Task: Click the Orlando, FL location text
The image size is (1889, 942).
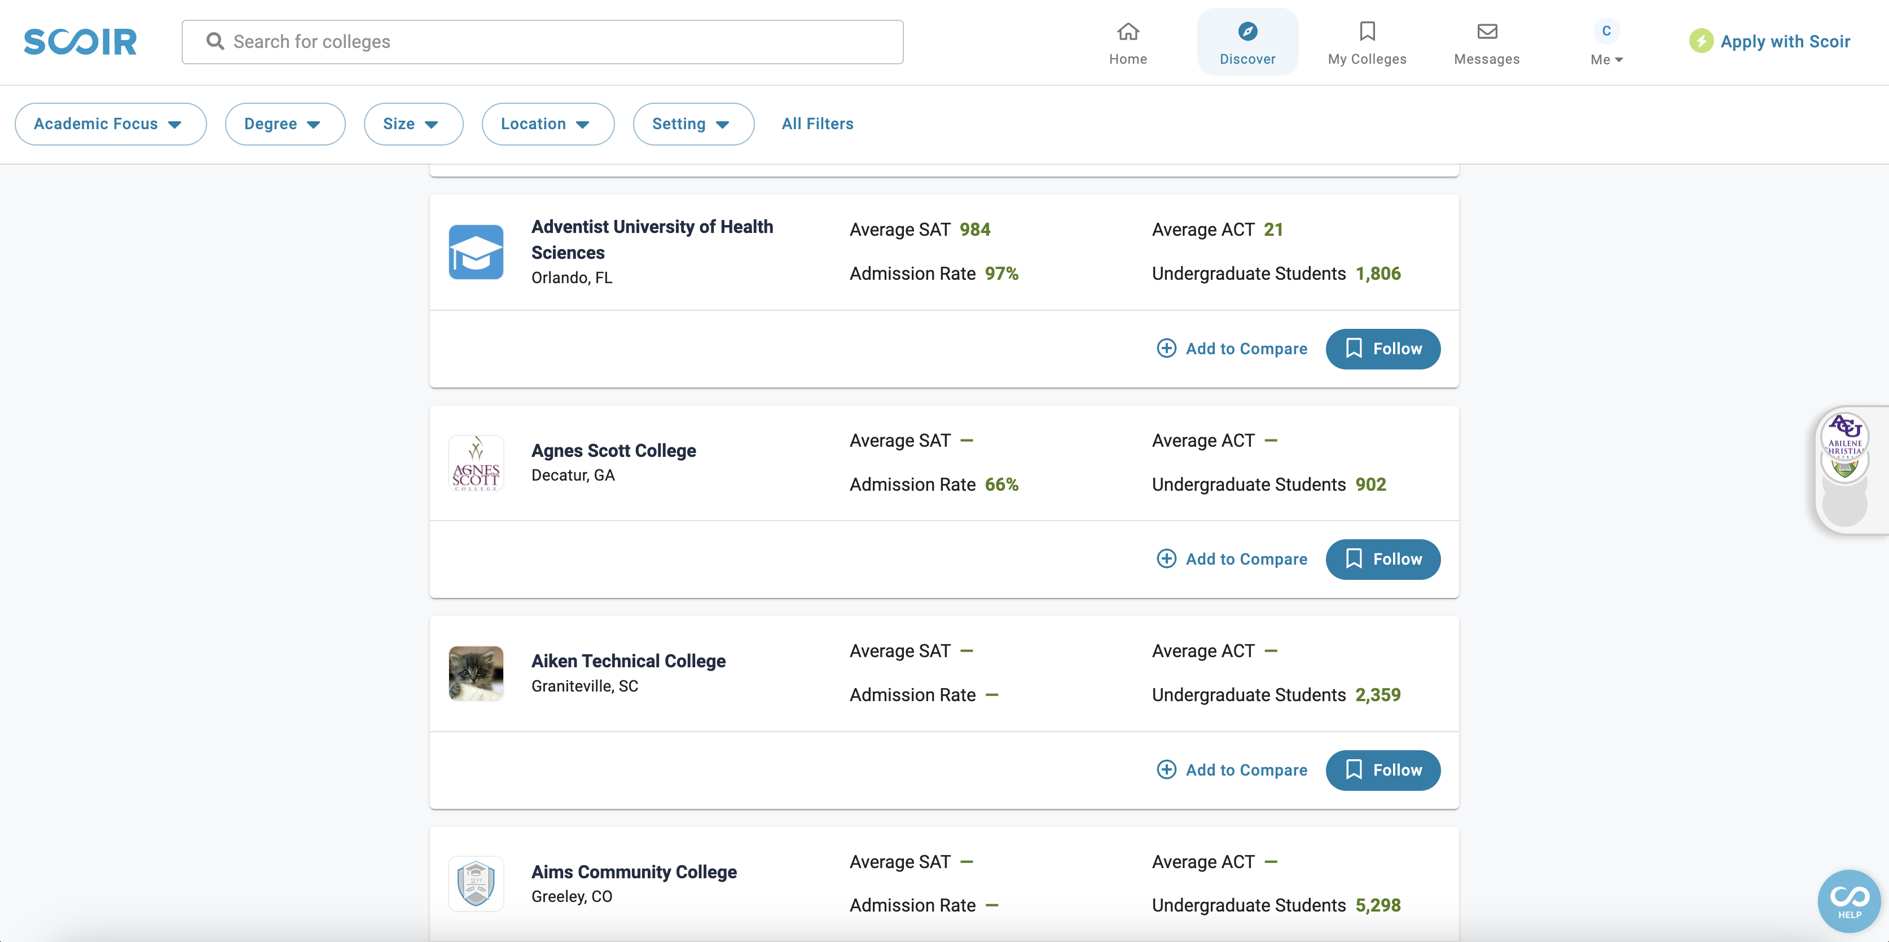Action: [571, 278]
